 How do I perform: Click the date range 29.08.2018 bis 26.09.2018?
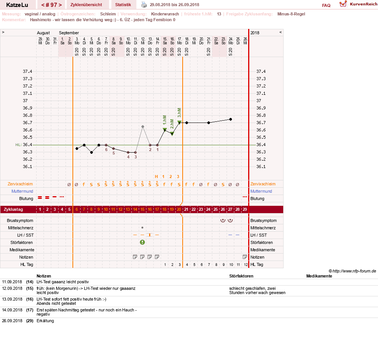(175, 5)
